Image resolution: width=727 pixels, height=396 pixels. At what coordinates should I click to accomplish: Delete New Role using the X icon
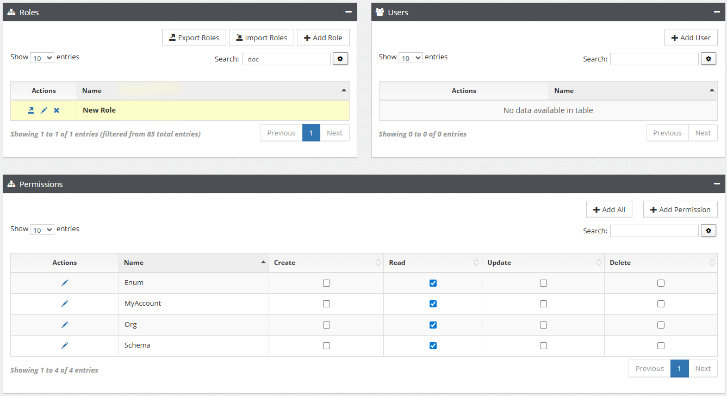coord(57,110)
